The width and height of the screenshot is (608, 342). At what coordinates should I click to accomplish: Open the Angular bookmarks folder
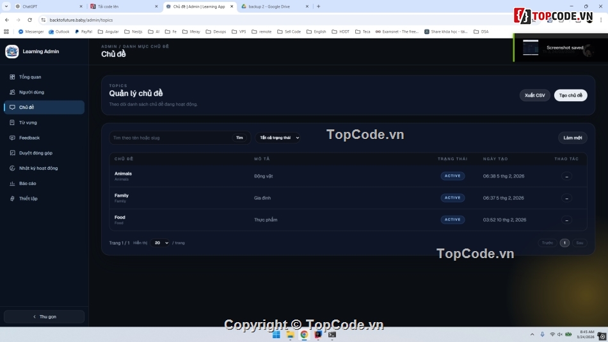click(x=108, y=31)
